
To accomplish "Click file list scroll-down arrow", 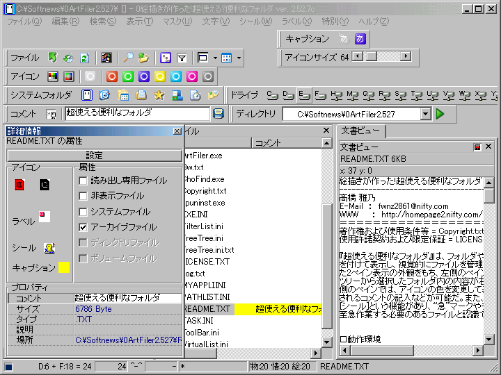I will click(x=326, y=342).
